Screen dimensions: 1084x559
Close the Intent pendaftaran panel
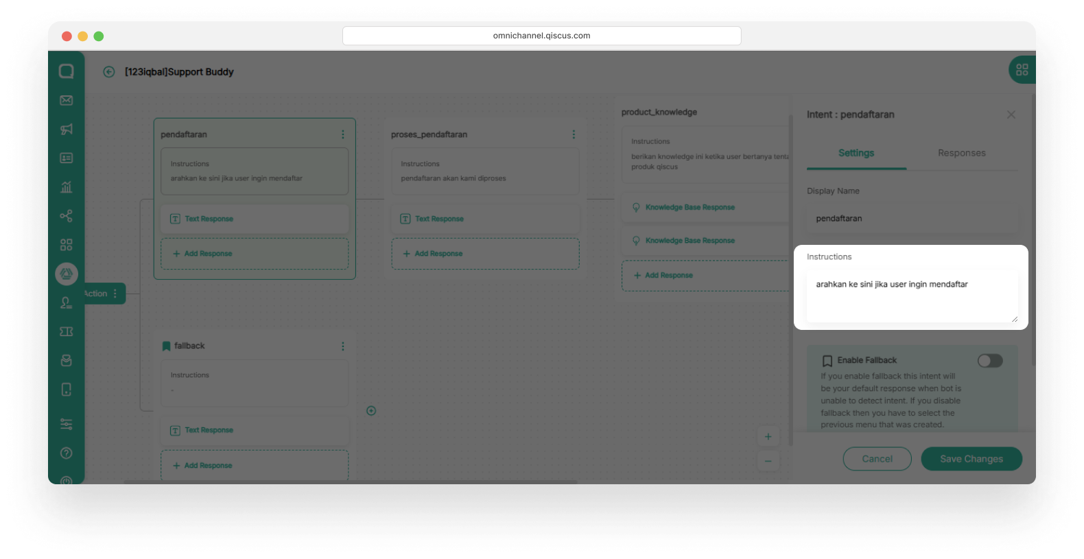click(x=1011, y=115)
